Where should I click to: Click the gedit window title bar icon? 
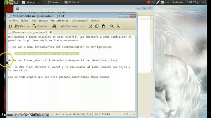pyautogui.click(x=10, y=16)
